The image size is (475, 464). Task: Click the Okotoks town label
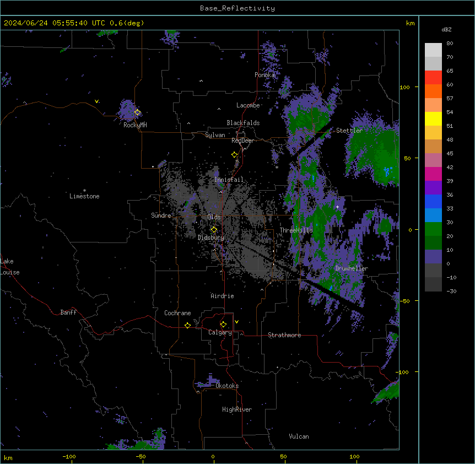227,386
